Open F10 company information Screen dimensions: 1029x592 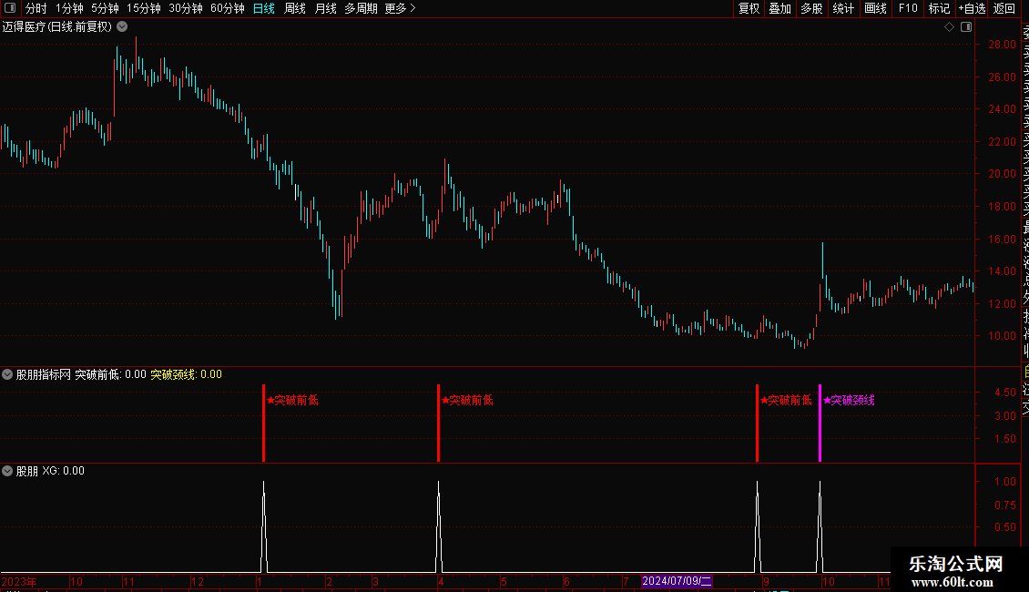908,8
